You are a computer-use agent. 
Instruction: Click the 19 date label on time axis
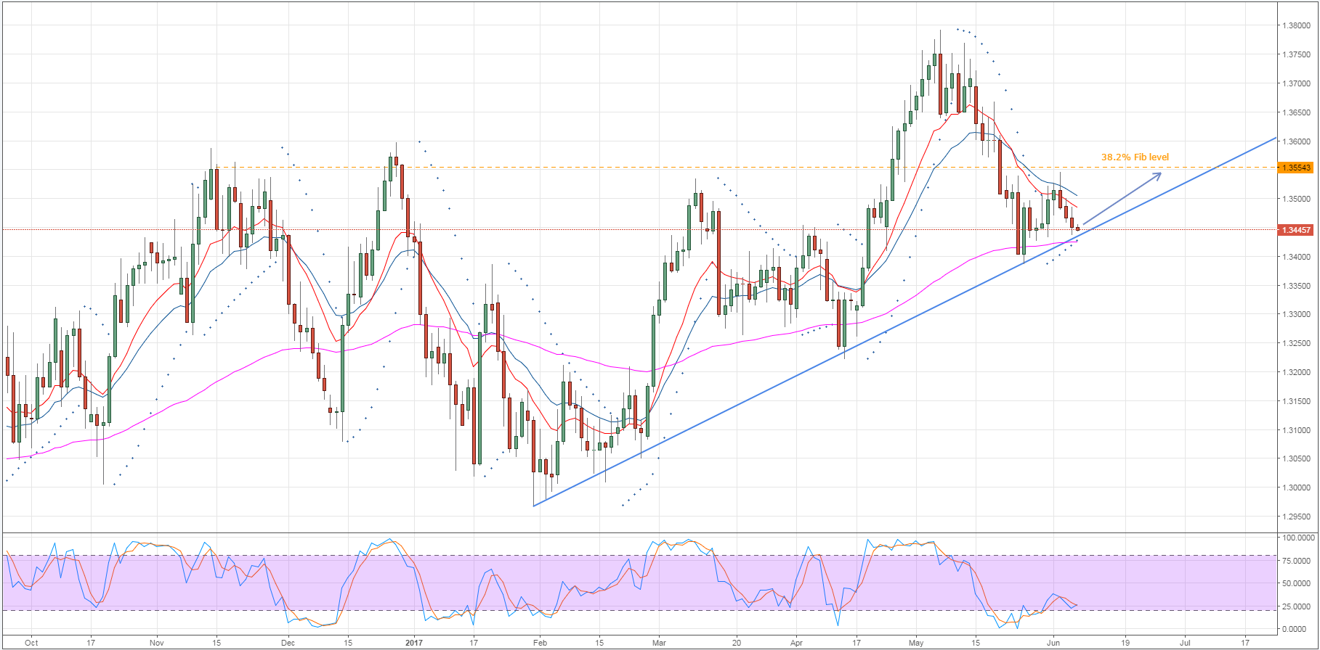1125,643
